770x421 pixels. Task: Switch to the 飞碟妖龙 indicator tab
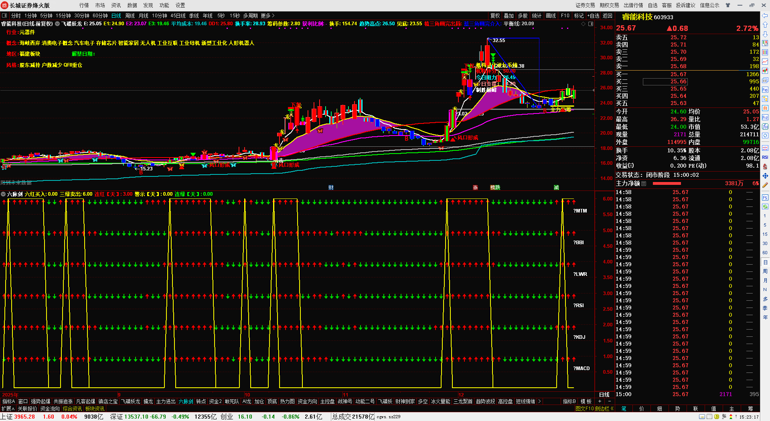coord(131,401)
